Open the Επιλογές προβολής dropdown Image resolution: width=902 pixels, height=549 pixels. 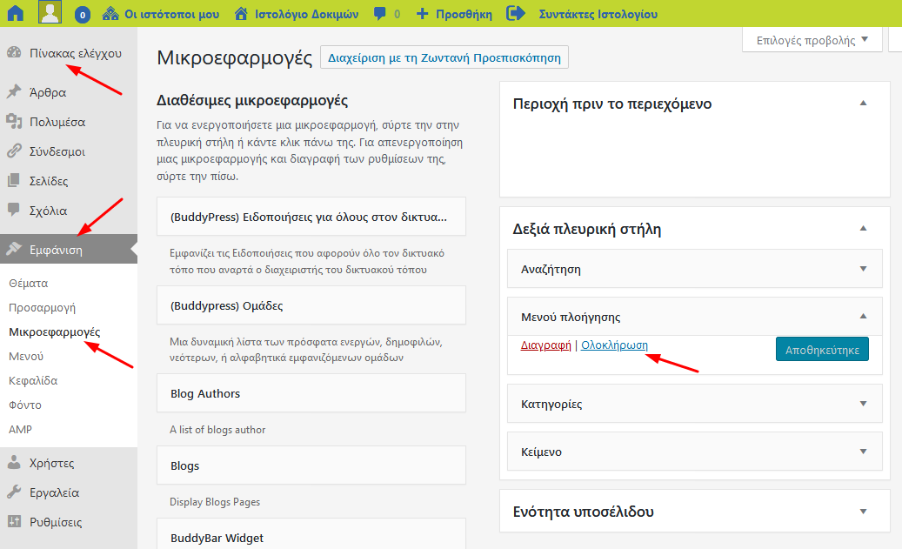click(x=812, y=40)
